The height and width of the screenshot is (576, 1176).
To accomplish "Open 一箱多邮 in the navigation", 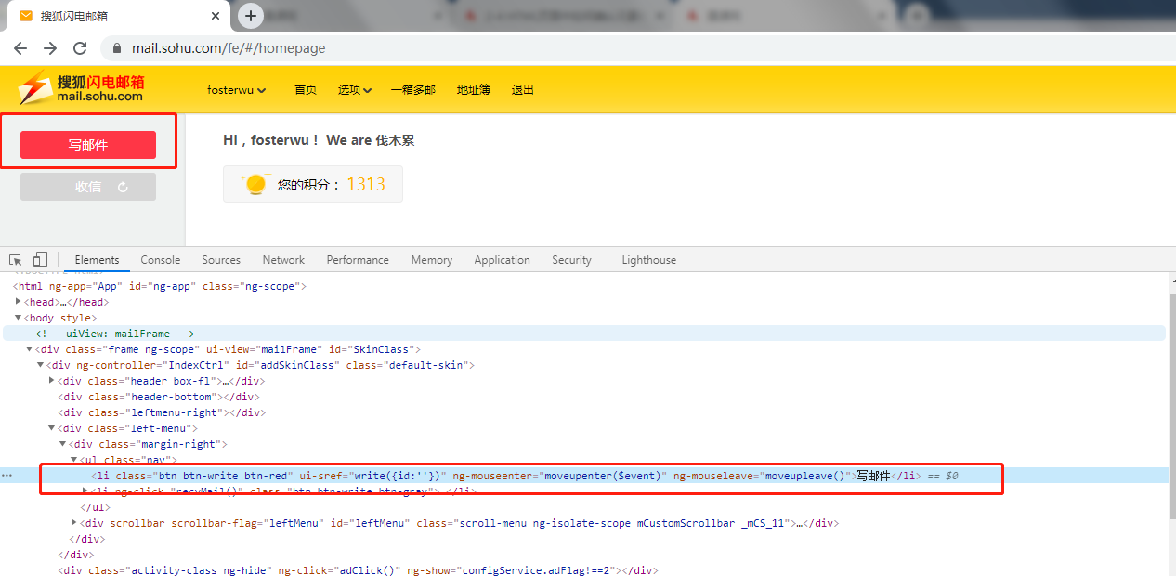I will click(x=413, y=90).
